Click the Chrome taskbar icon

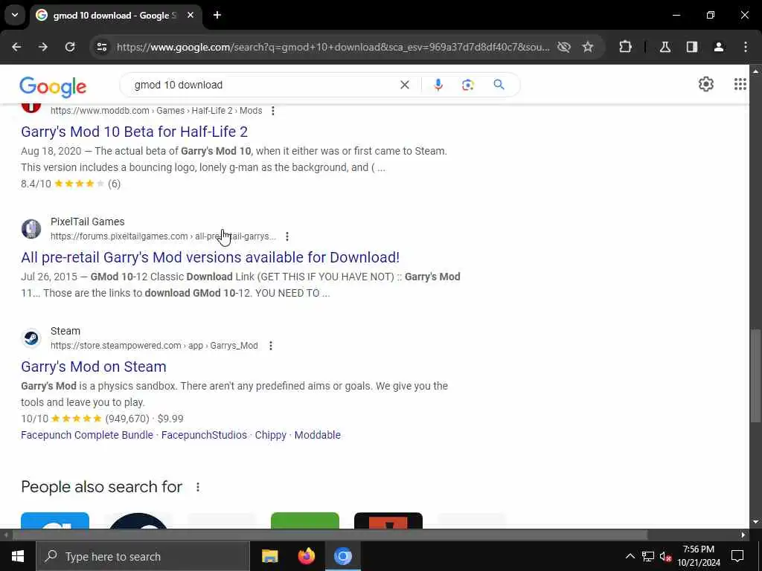(x=342, y=556)
